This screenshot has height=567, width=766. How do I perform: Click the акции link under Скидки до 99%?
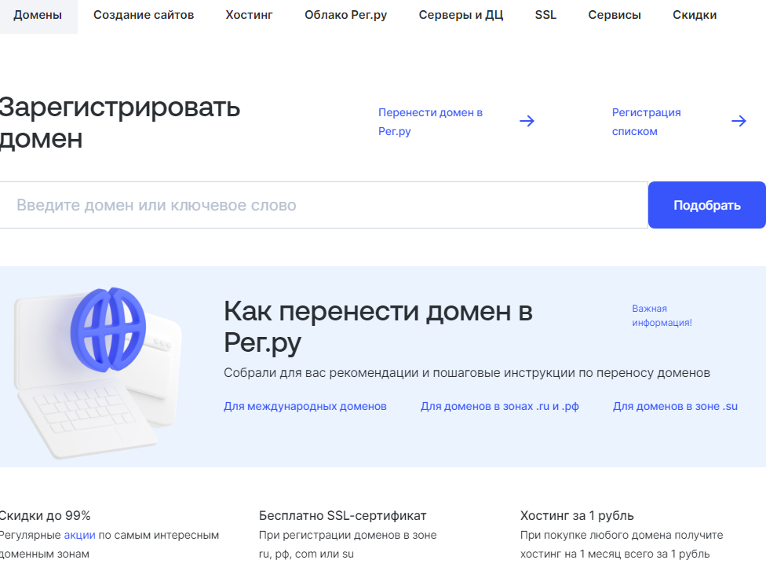[79, 535]
